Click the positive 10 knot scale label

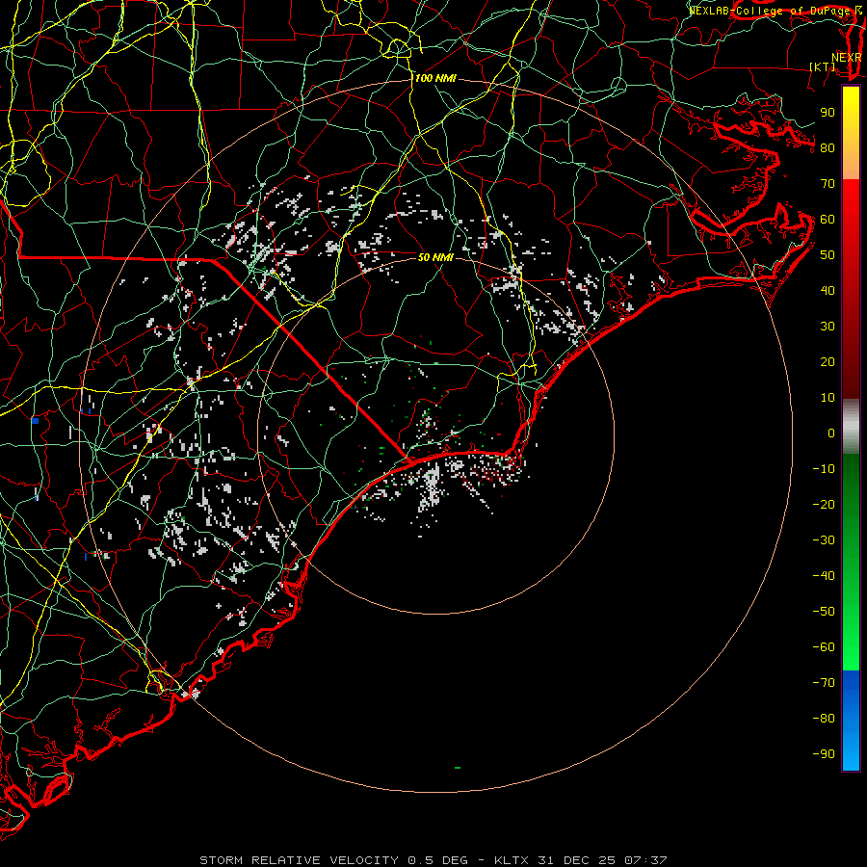pos(828,398)
